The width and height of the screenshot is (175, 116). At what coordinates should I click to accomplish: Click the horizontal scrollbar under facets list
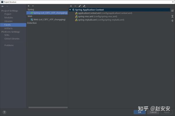coord(48,108)
